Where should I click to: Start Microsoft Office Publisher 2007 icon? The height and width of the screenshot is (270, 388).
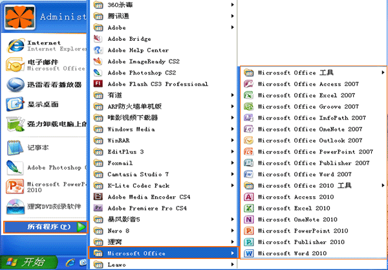(x=248, y=163)
